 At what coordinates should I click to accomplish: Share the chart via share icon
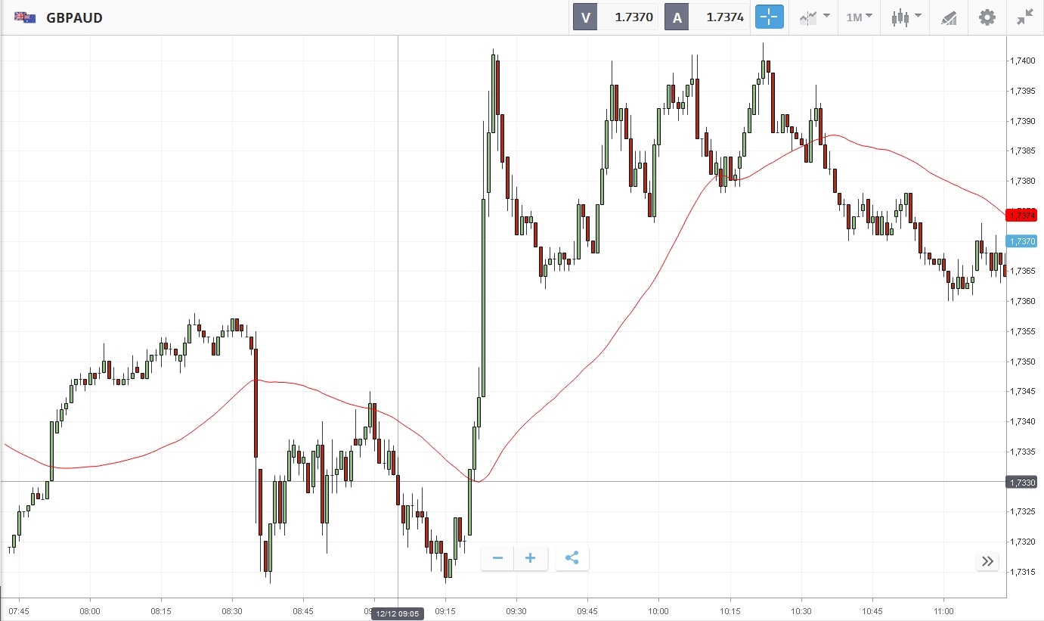click(572, 558)
